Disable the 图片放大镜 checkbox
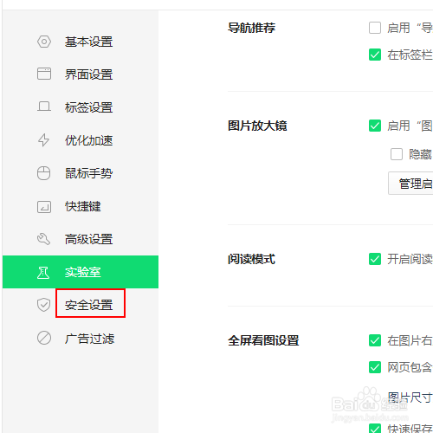433x433 pixels. [375, 126]
